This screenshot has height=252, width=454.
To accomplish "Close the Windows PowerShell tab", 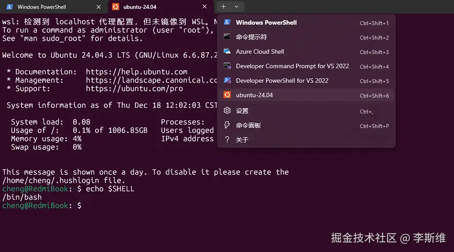I will coord(99,7).
